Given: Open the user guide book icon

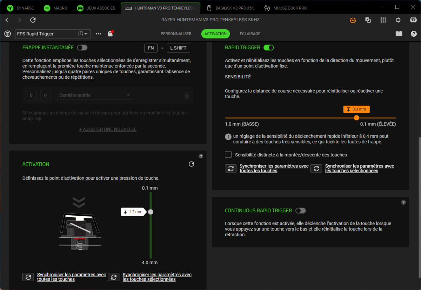Looking at the screenshot, I should pyautogui.click(x=399, y=34).
